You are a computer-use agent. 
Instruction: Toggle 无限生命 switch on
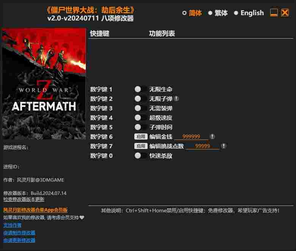tap(141, 89)
